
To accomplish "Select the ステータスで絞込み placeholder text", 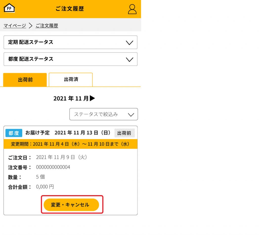I will [x=96, y=114].
